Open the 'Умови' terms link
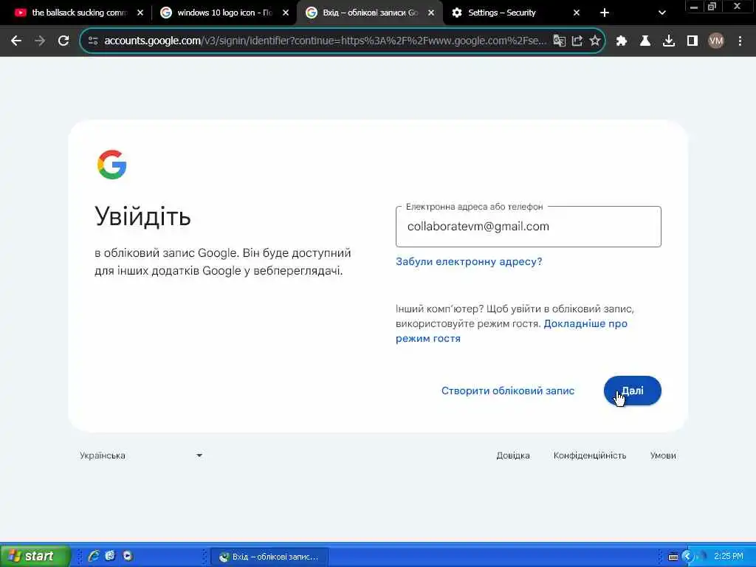The height and width of the screenshot is (567, 756). [663, 456]
